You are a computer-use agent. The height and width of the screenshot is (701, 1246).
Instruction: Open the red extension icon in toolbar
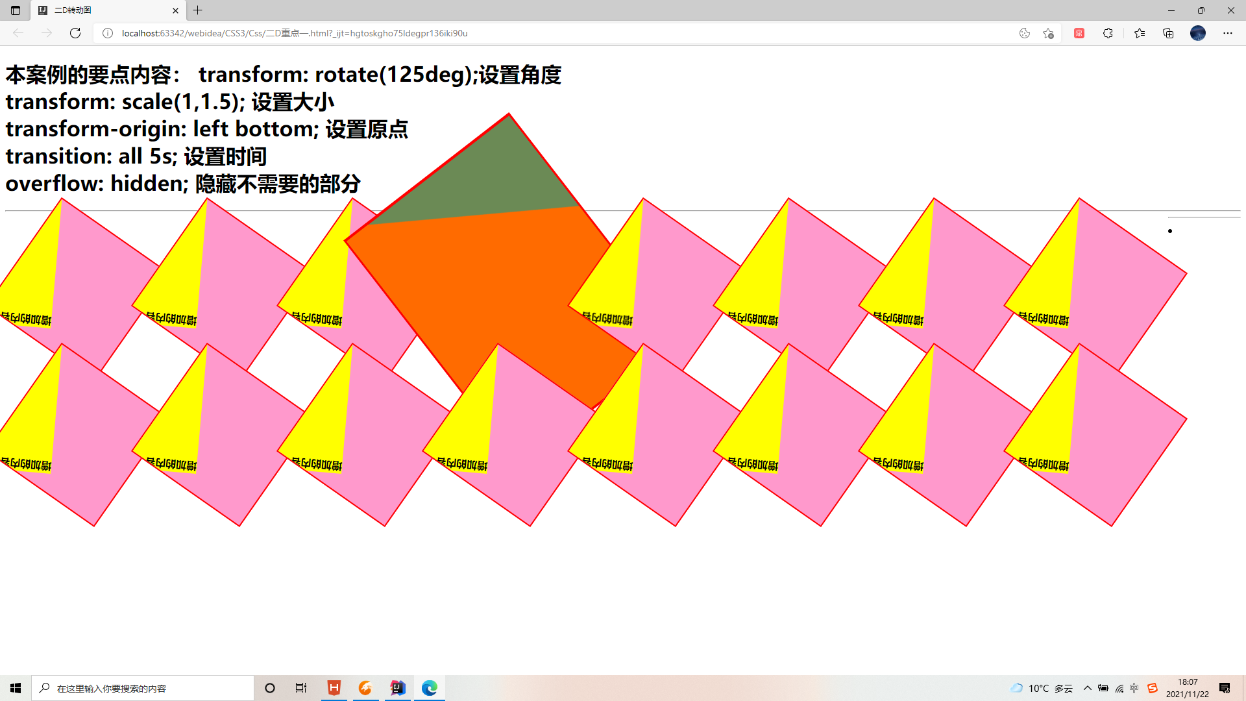(1079, 33)
